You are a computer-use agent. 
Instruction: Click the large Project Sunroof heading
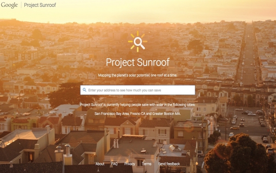point(138,62)
